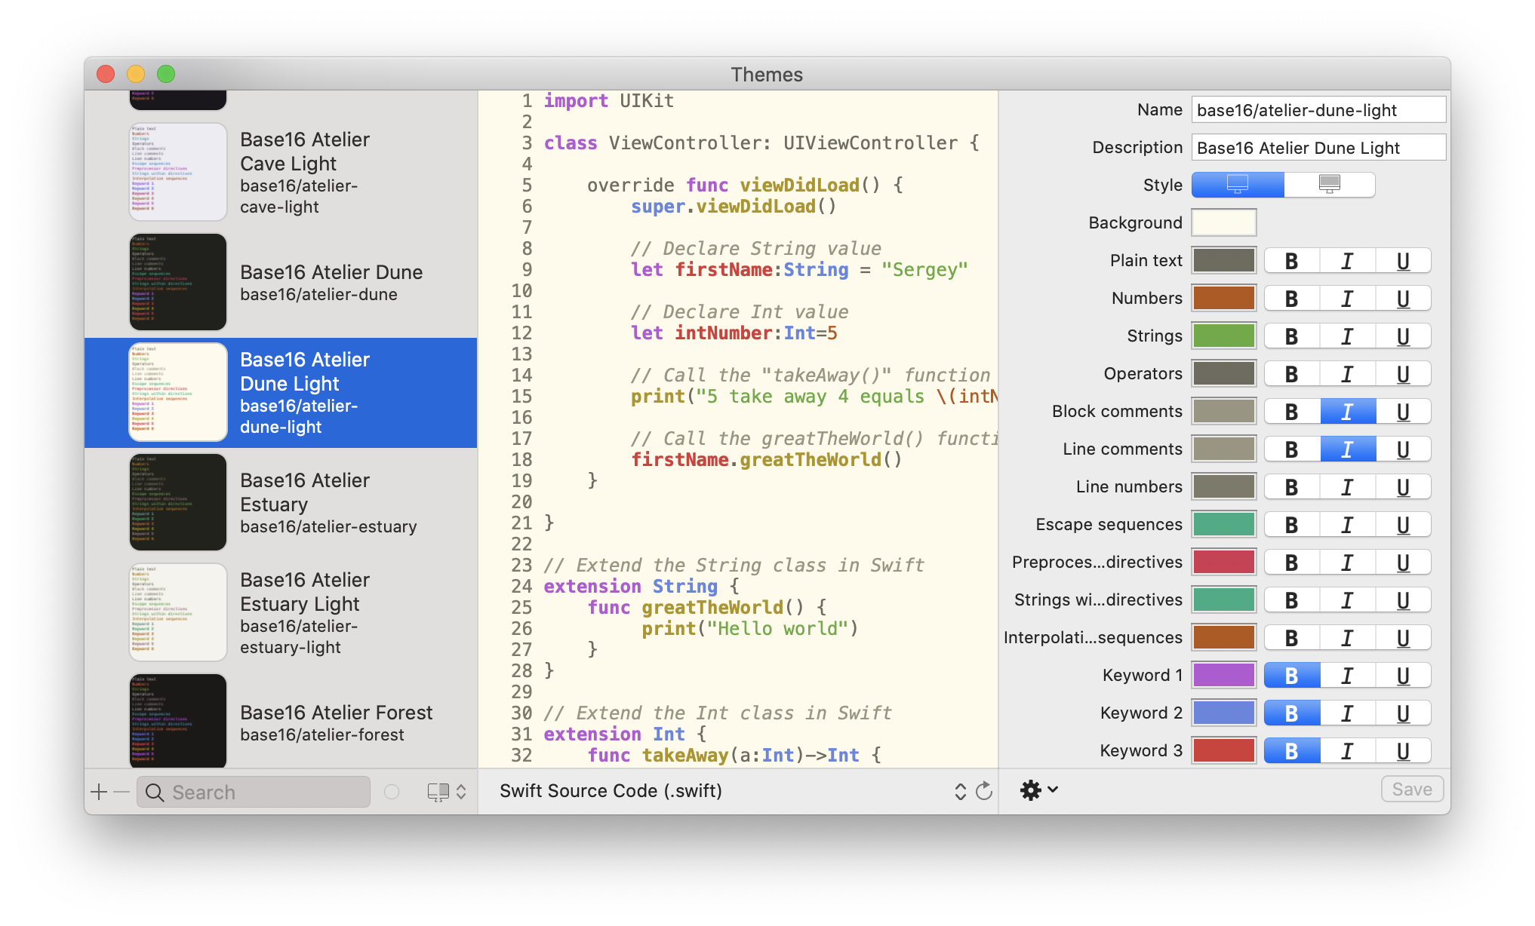Image resolution: width=1535 pixels, height=926 pixels.
Task: Open the light/dark theme filter popup
Action: (x=447, y=792)
